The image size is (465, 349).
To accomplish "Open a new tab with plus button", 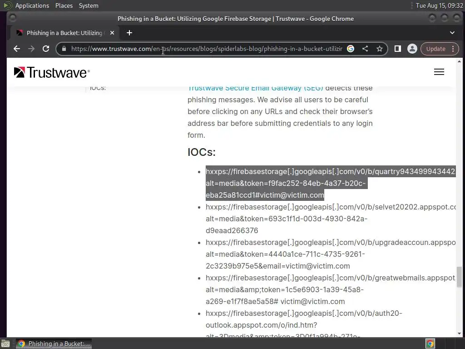I will coord(129,33).
